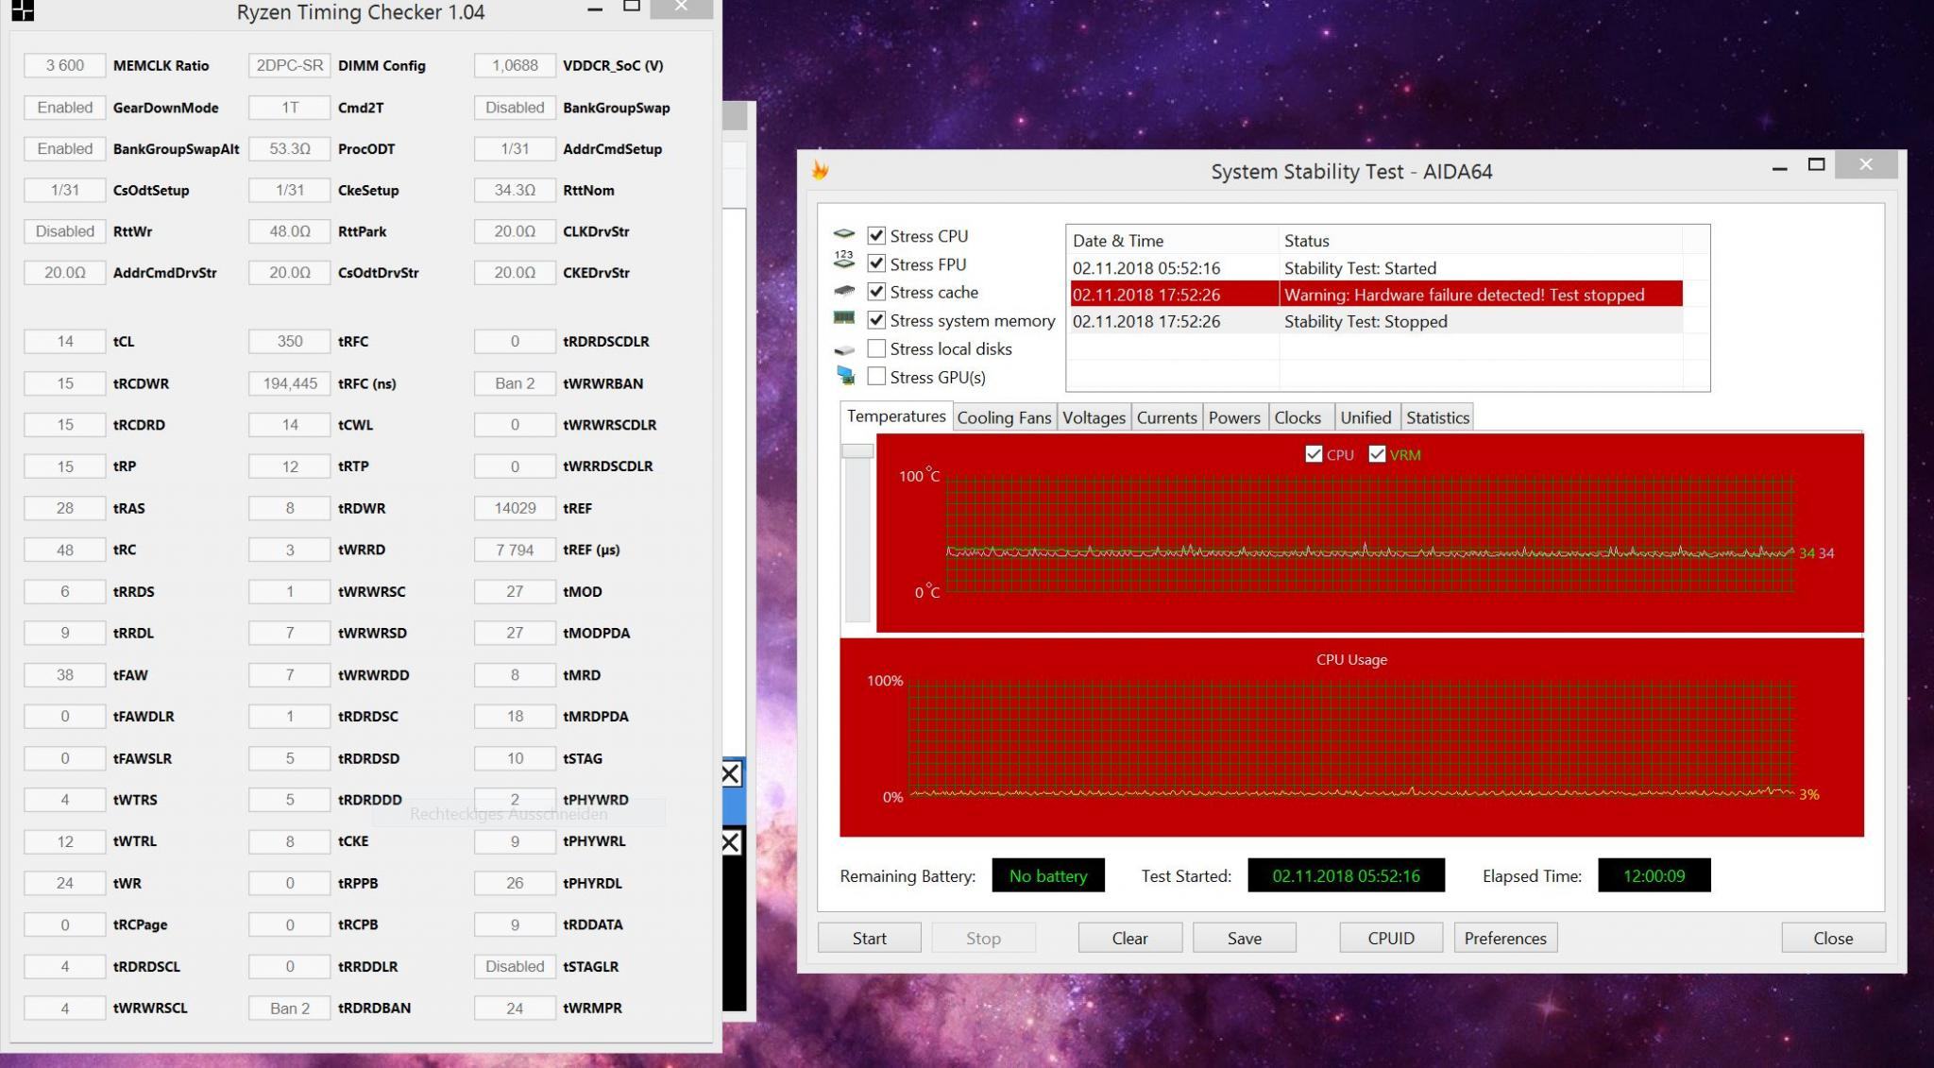This screenshot has height=1068, width=1934.
Task: Click the Save button
Action: tap(1244, 938)
